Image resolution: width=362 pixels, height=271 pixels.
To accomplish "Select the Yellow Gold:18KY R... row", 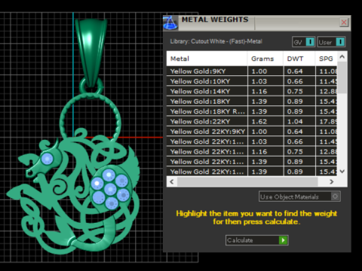I will pos(252,111).
